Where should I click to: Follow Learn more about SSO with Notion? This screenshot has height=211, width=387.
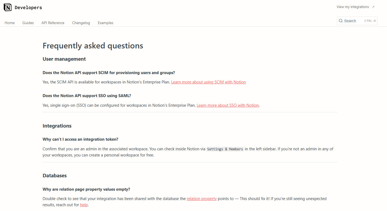coord(228,105)
